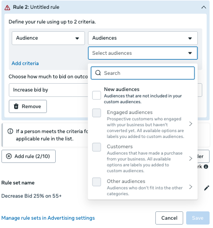The height and width of the screenshot is (228, 213).
Task: Click Add rule (2/10) button
Action: tap(28, 157)
